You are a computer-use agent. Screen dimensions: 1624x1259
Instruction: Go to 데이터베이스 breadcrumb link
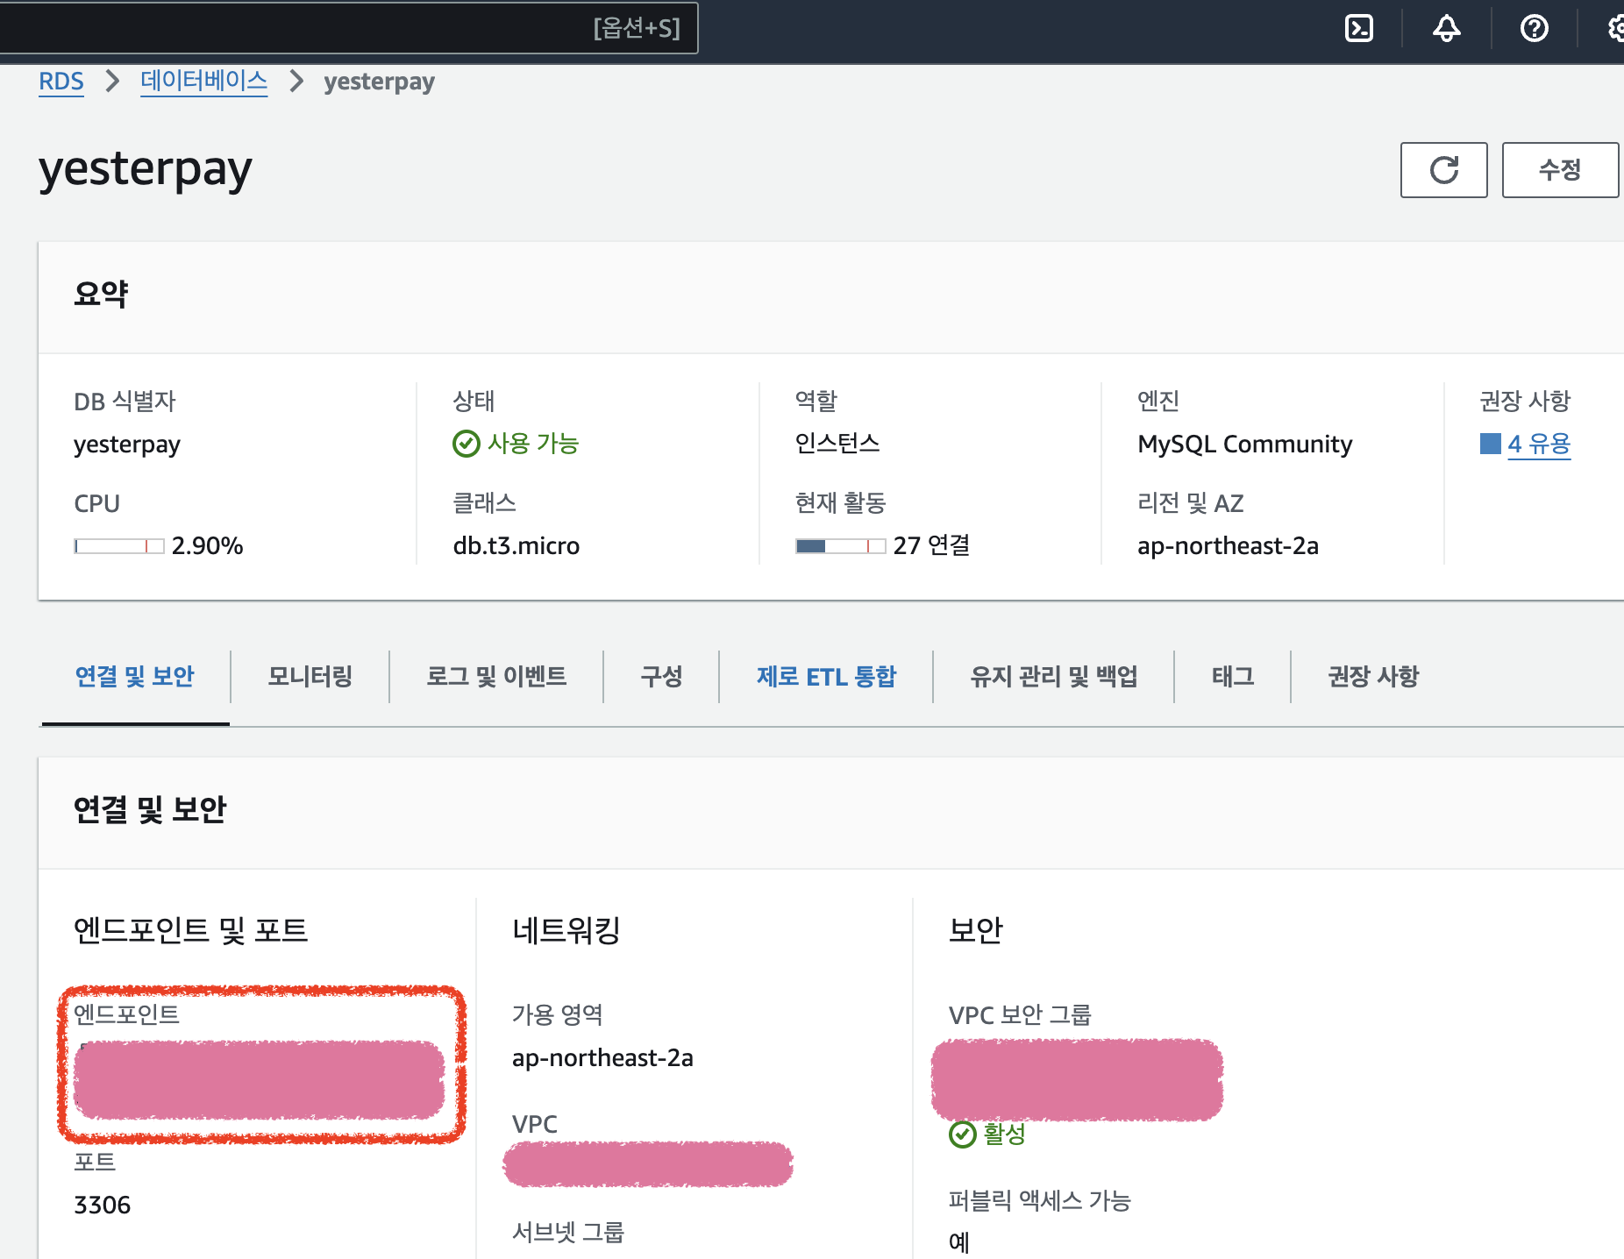203,82
